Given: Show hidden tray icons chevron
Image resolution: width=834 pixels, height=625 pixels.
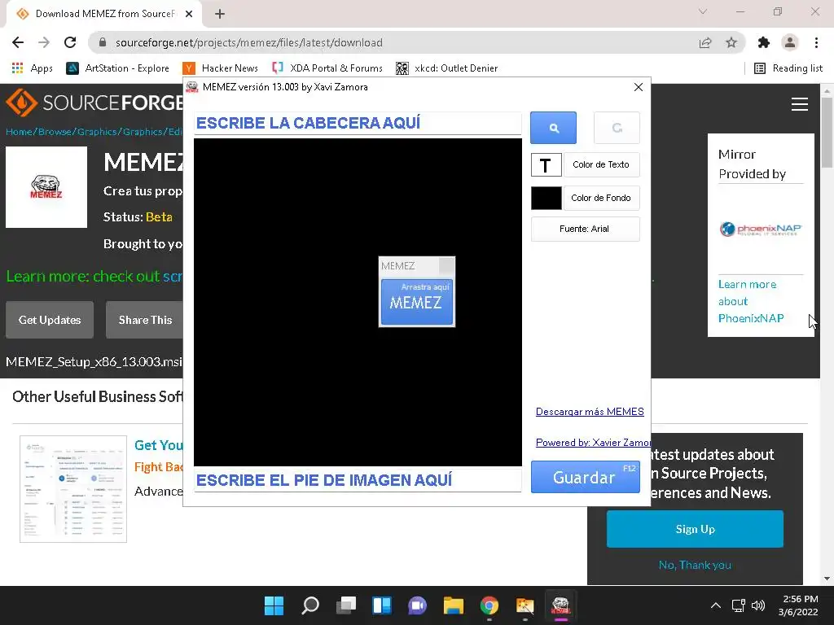Looking at the screenshot, I should point(716,605).
